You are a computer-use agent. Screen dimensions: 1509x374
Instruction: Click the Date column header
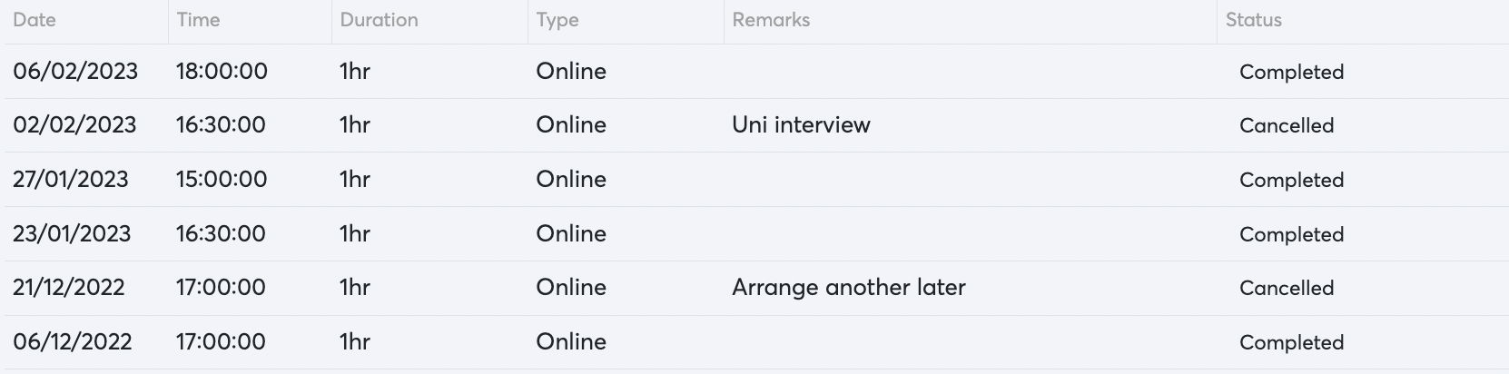35,20
